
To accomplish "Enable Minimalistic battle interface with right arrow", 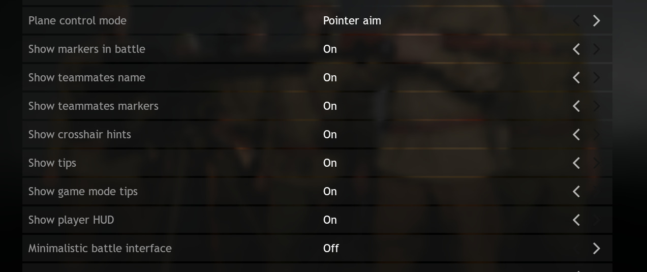I will 596,249.
